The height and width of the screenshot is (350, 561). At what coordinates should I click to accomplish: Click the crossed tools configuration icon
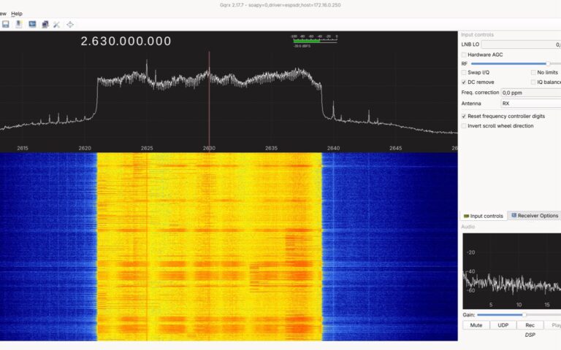[56, 24]
